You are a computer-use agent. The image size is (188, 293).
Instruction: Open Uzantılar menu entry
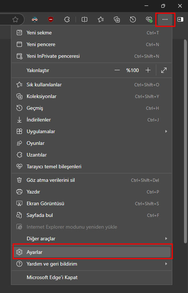(91, 155)
